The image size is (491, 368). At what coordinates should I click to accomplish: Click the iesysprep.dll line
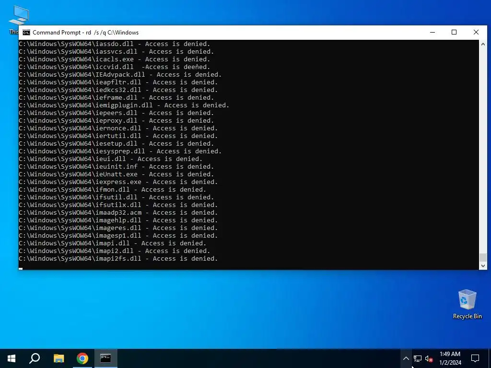tap(120, 151)
